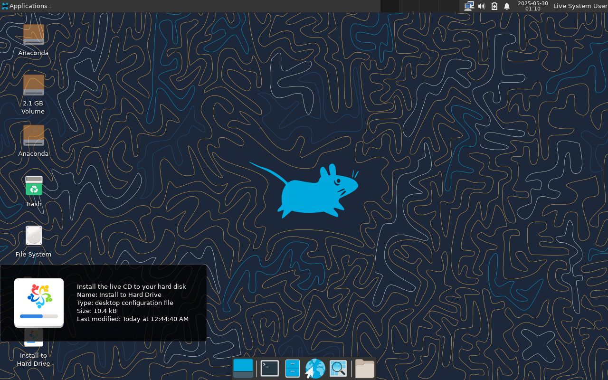Switch to the third workspace in pager
Image resolution: width=608 pixels, height=380 pixels.
tap(428, 6)
